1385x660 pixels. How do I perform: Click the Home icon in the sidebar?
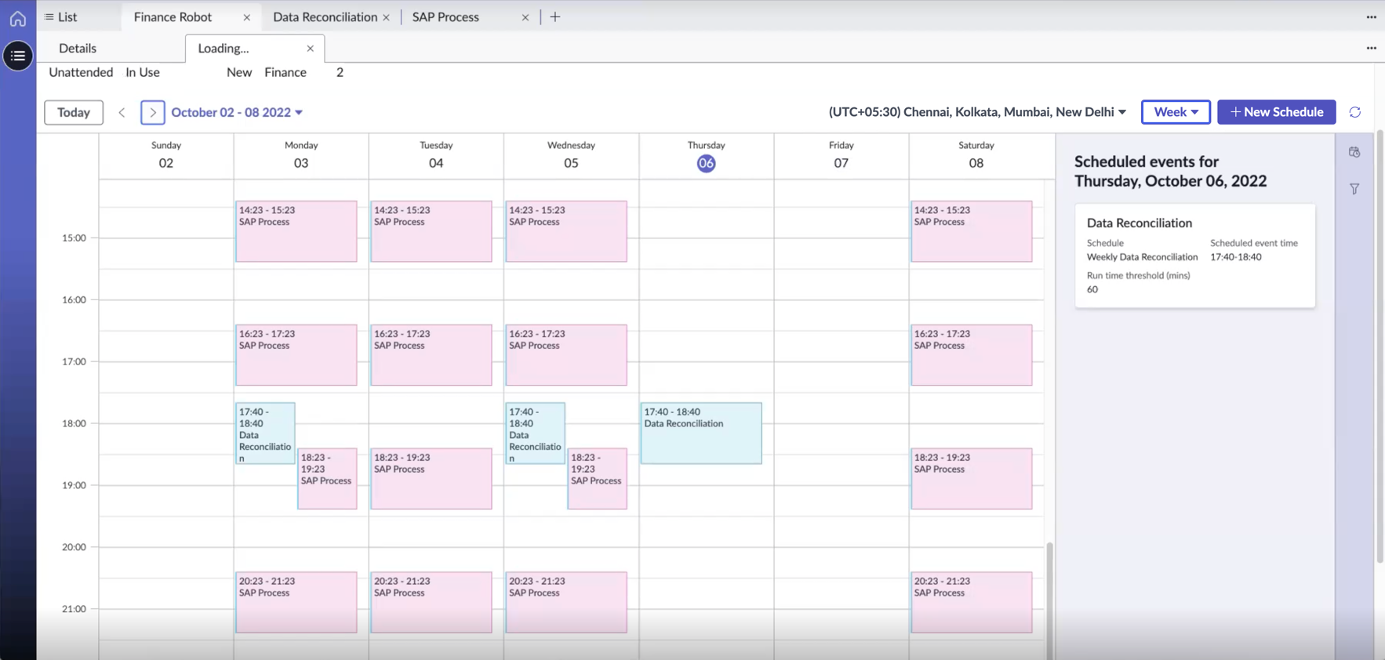(17, 17)
